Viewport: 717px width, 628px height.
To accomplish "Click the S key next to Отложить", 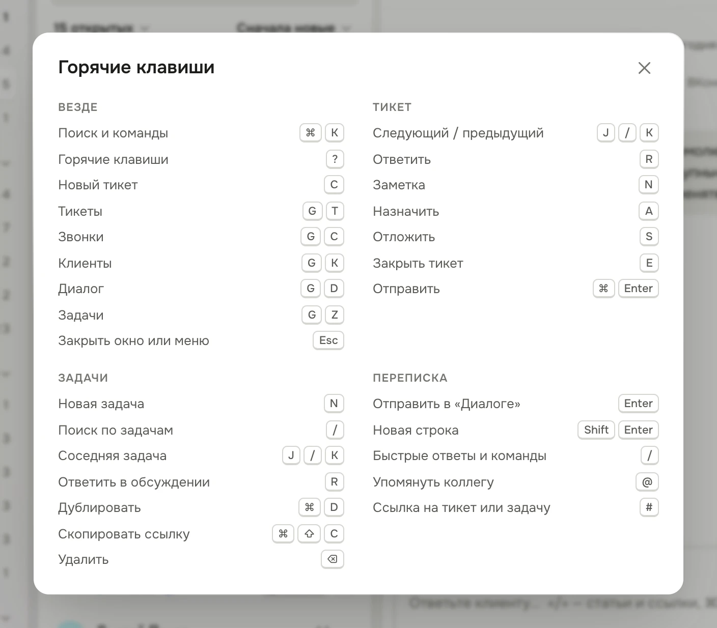I will (649, 237).
